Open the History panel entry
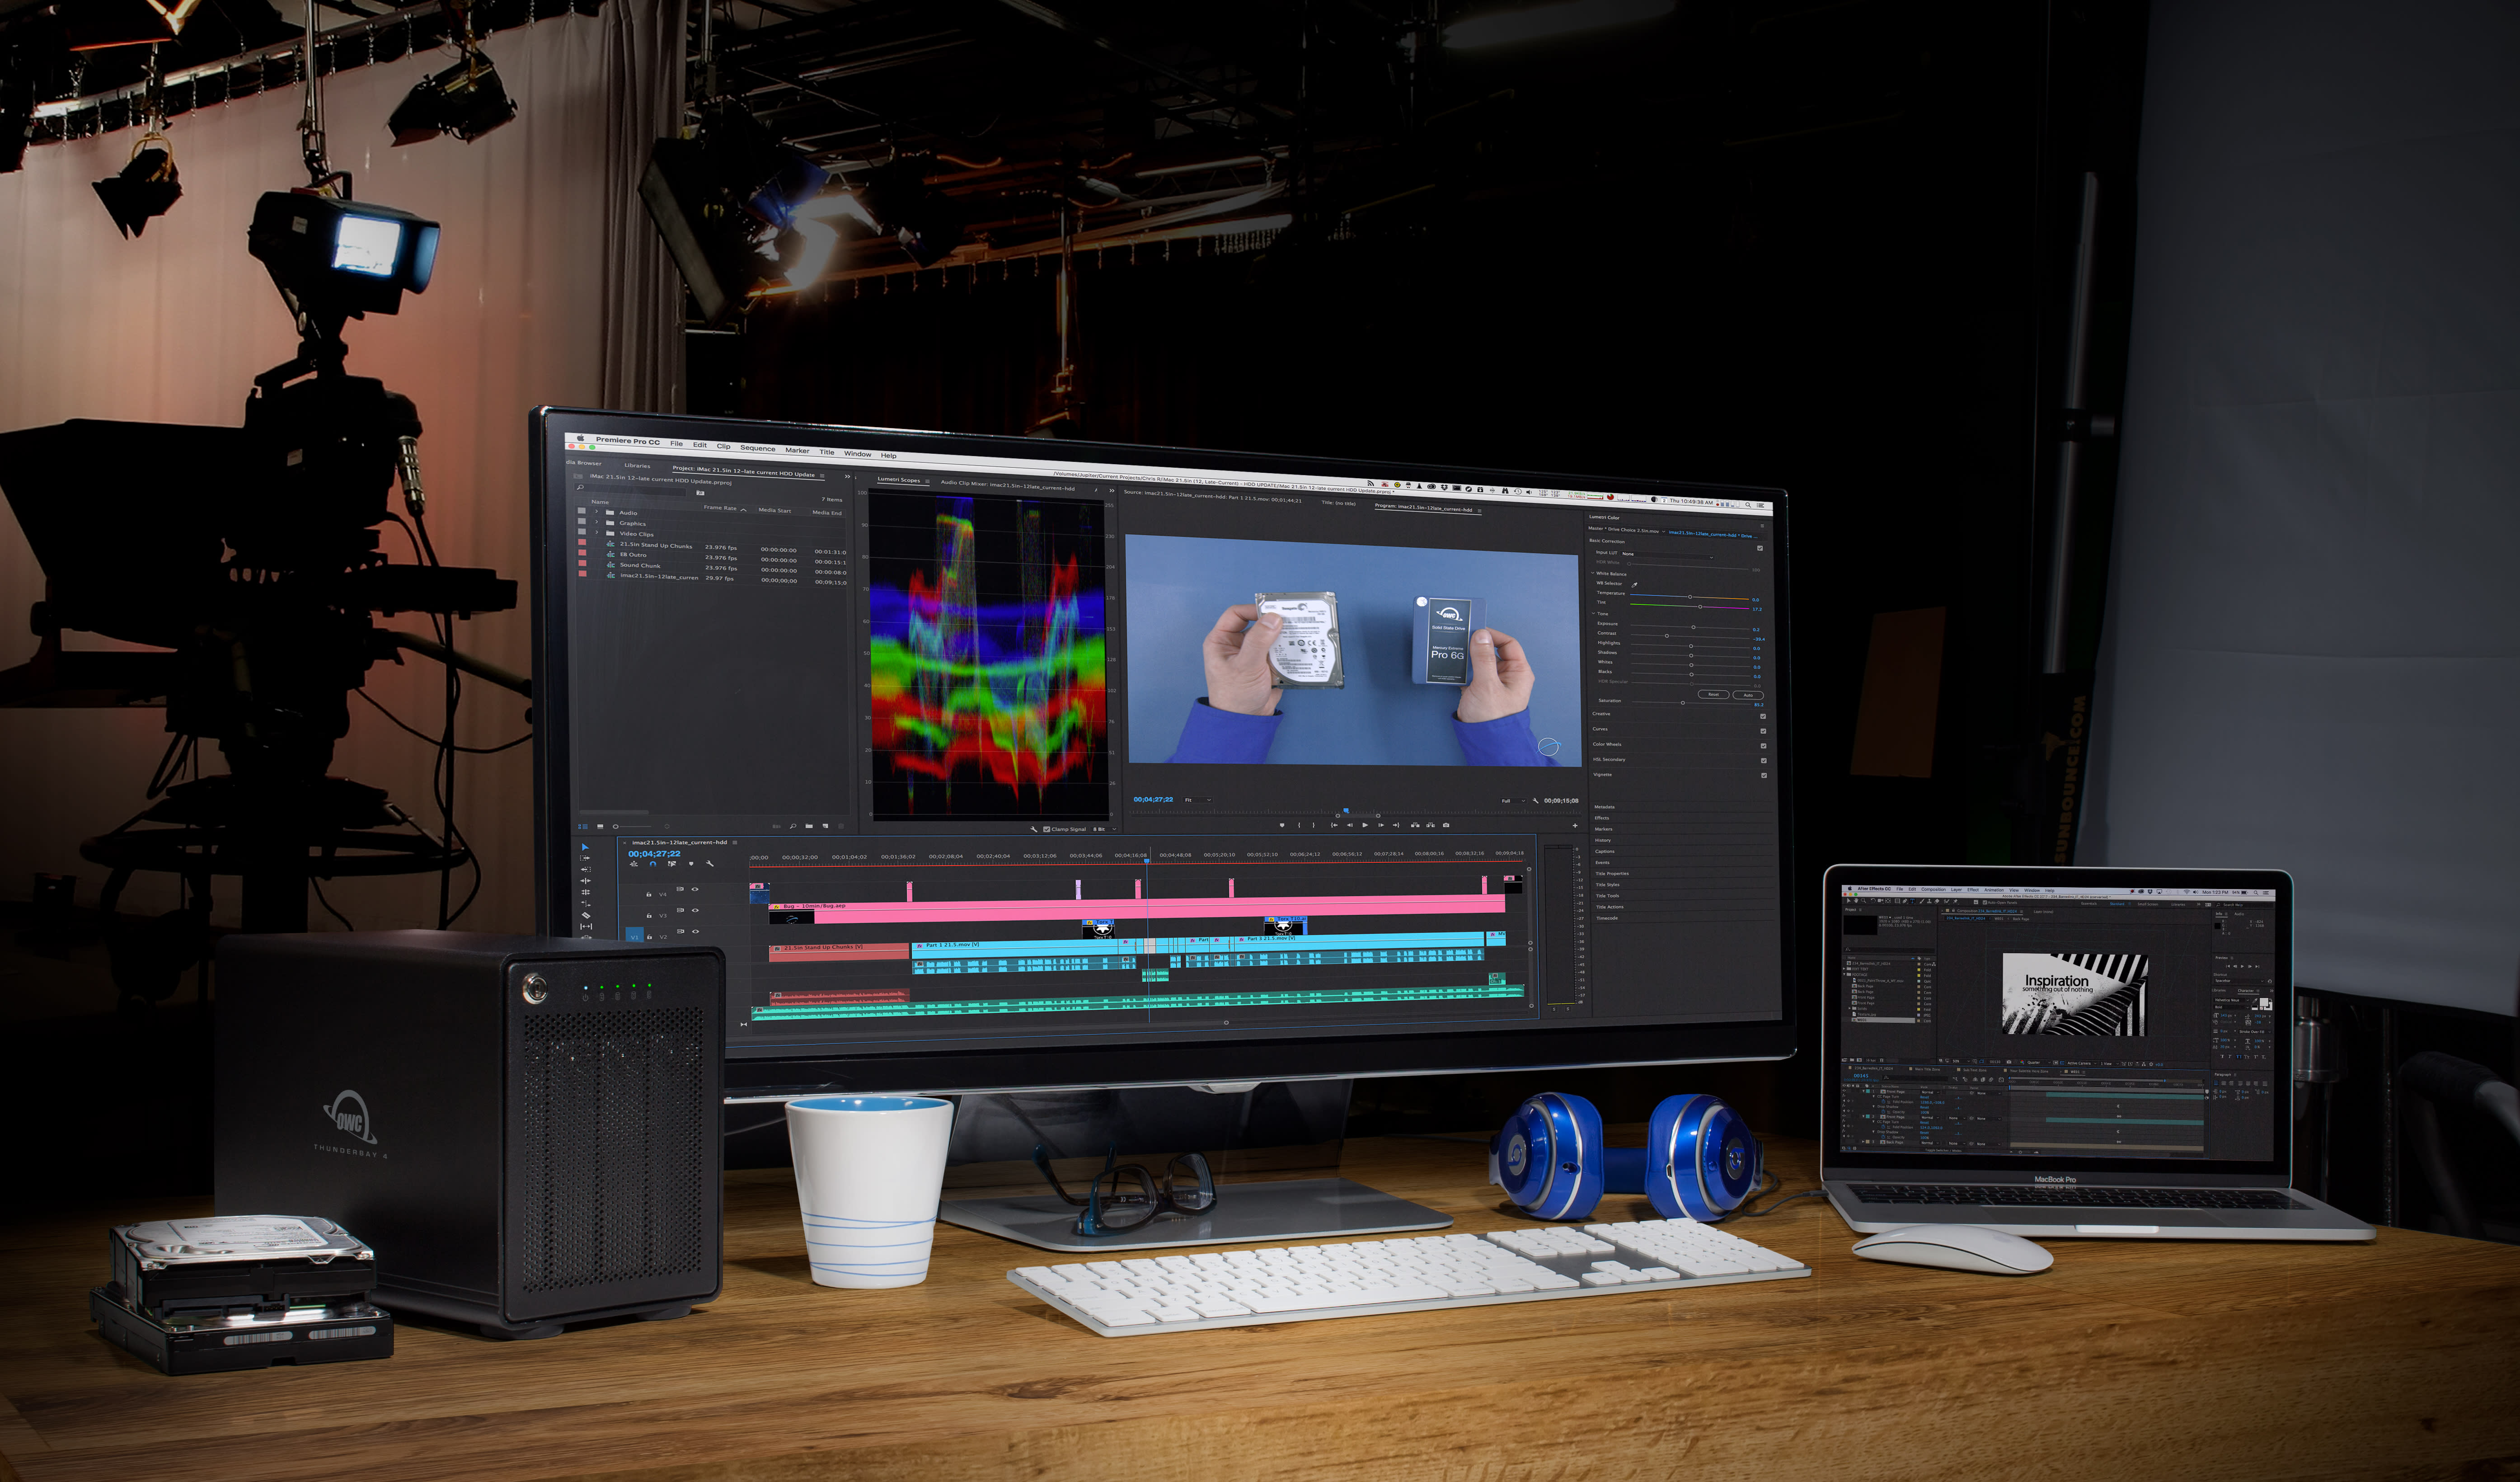 tap(1603, 840)
